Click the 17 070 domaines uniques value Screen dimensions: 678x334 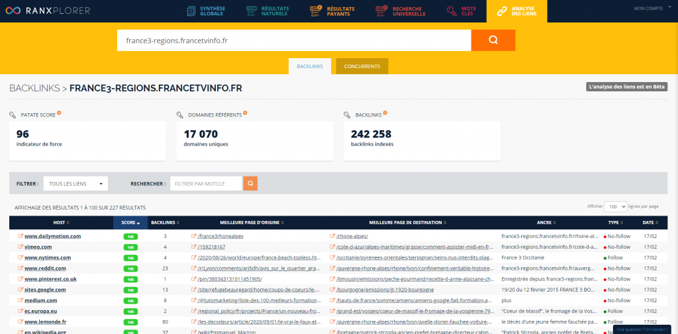pos(201,134)
